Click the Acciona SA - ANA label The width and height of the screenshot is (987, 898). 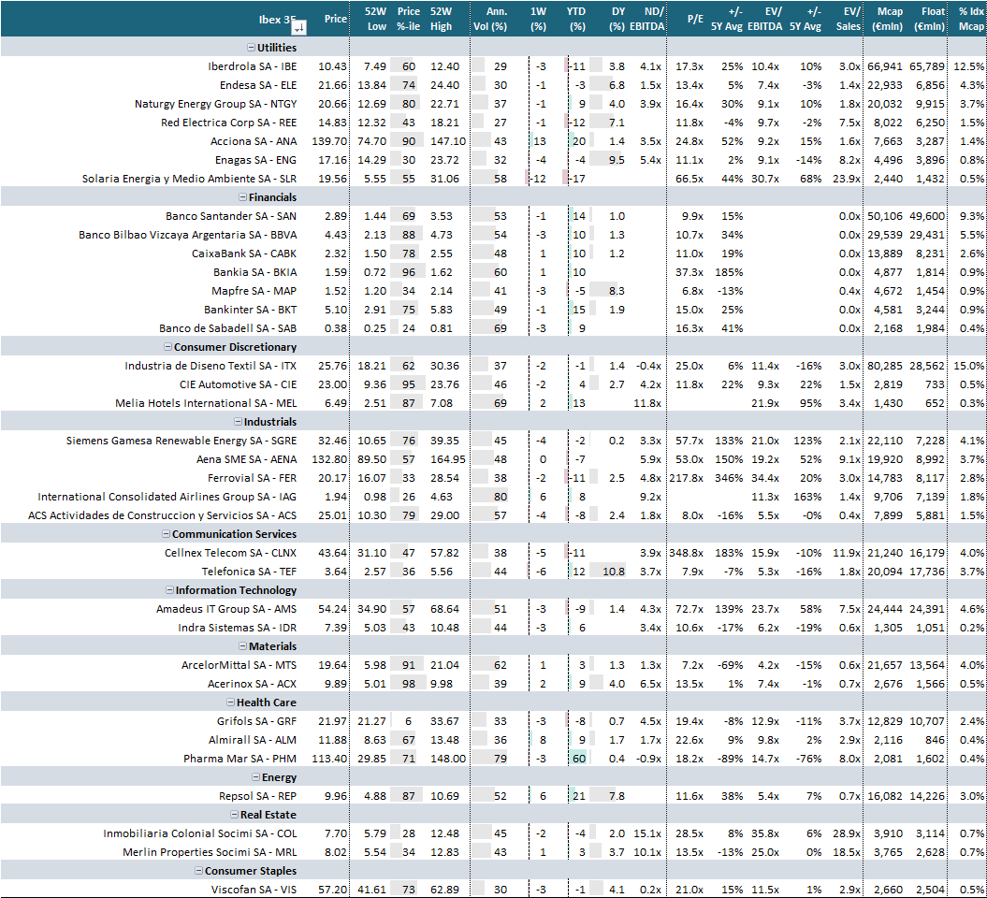(254, 141)
